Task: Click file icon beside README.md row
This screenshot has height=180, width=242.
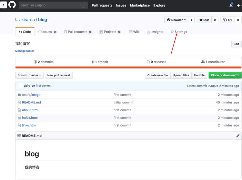Action: pyautogui.click(x=19, y=102)
